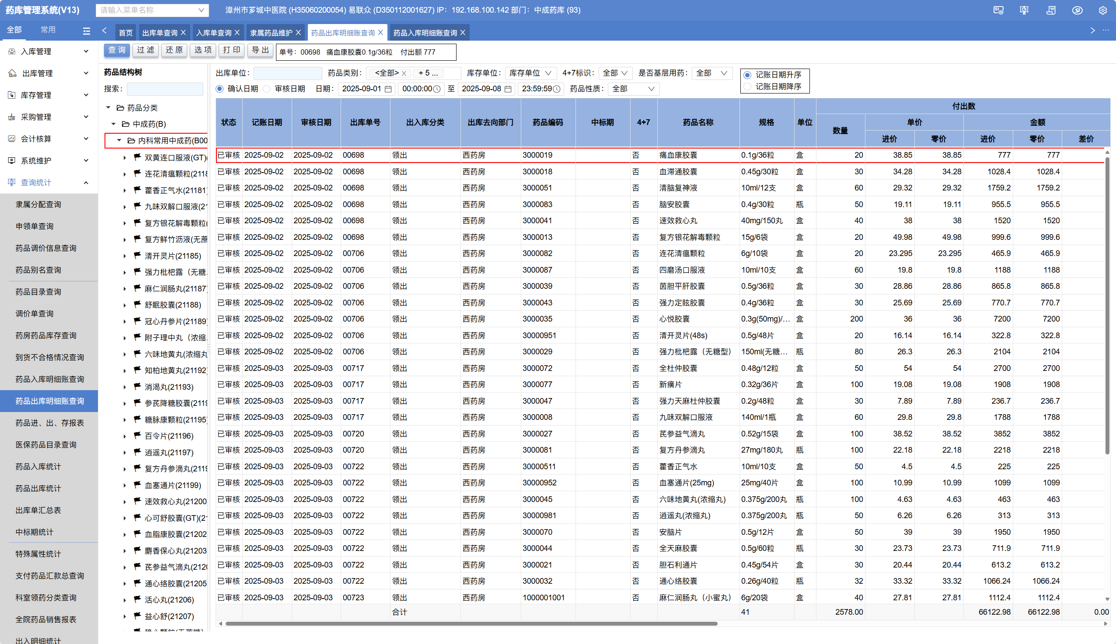Open the 库存单位 dropdown
This screenshot has width=1116, height=644.
coord(530,73)
